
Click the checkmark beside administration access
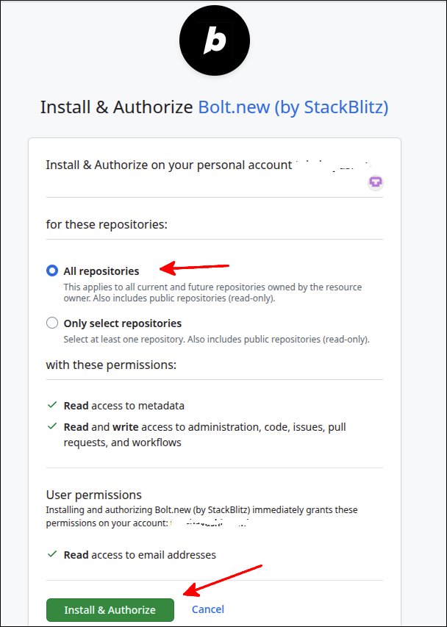51,426
